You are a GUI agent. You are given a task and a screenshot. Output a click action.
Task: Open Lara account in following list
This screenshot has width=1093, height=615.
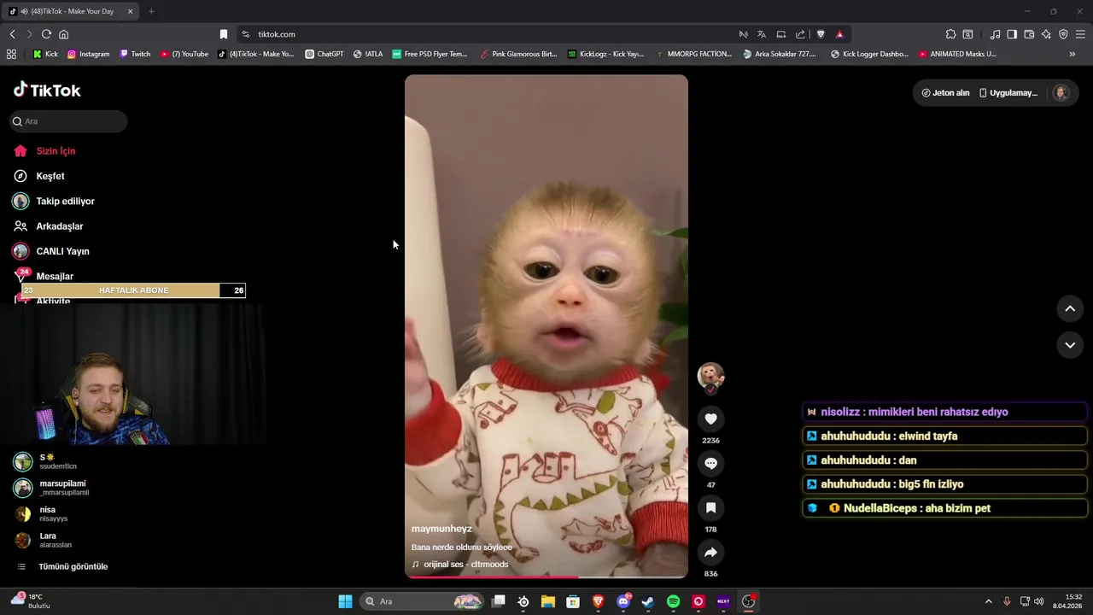(x=43, y=541)
